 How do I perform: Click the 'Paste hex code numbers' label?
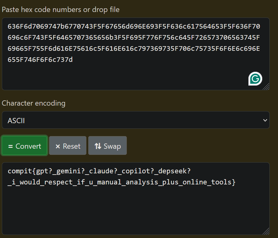(60, 10)
